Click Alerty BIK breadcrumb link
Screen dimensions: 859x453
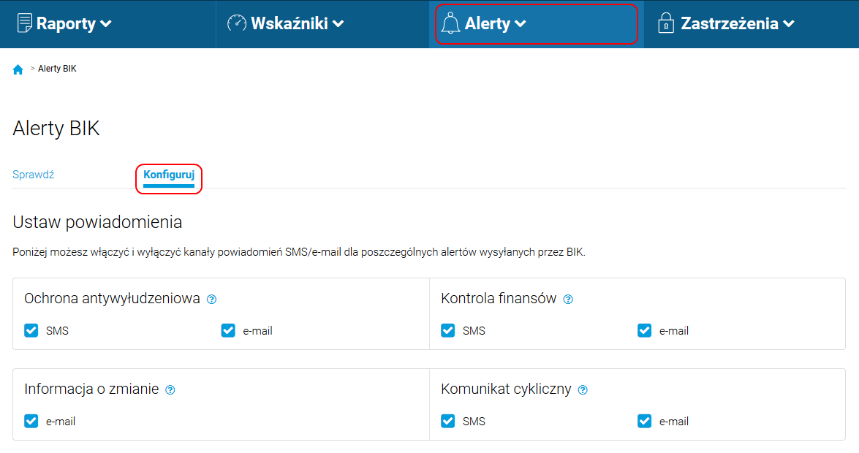pyautogui.click(x=57, y=69)
